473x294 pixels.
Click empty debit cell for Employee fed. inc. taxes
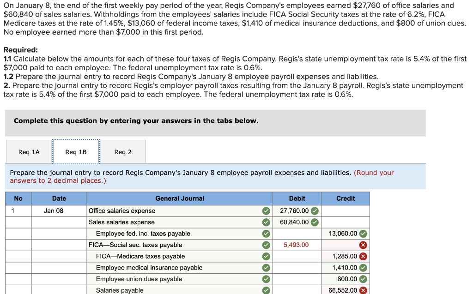pyautogui.click(x=297, y=234)
